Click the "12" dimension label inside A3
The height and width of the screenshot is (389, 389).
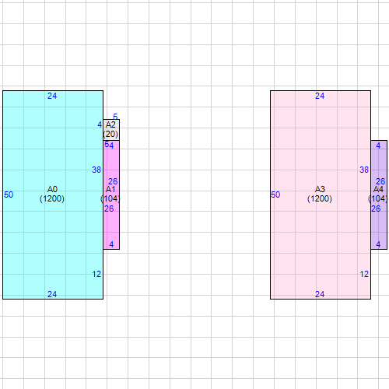tap(364, 274)
